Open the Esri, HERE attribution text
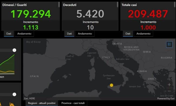Screen dimensions: 176x106 [30, 98]
